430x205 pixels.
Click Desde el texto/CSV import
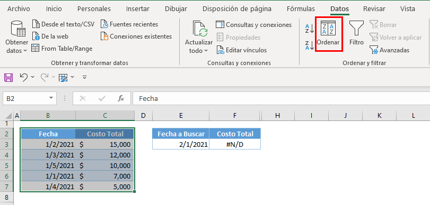tap(63, 24)
